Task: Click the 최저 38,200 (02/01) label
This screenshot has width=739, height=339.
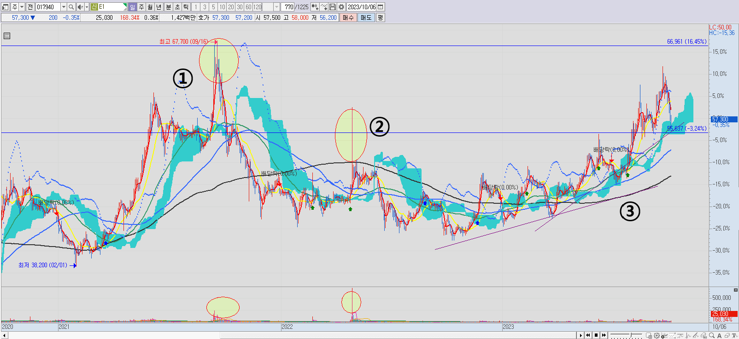Action: pos(43,265)
